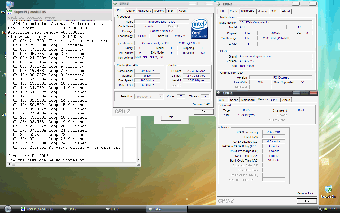
Task: Select CPU tab in CPU-Z CPU window
Action: (x=118, y=10)
